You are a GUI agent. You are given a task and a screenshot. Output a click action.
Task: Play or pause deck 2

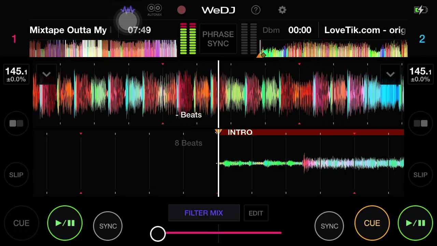coord(415,223)
